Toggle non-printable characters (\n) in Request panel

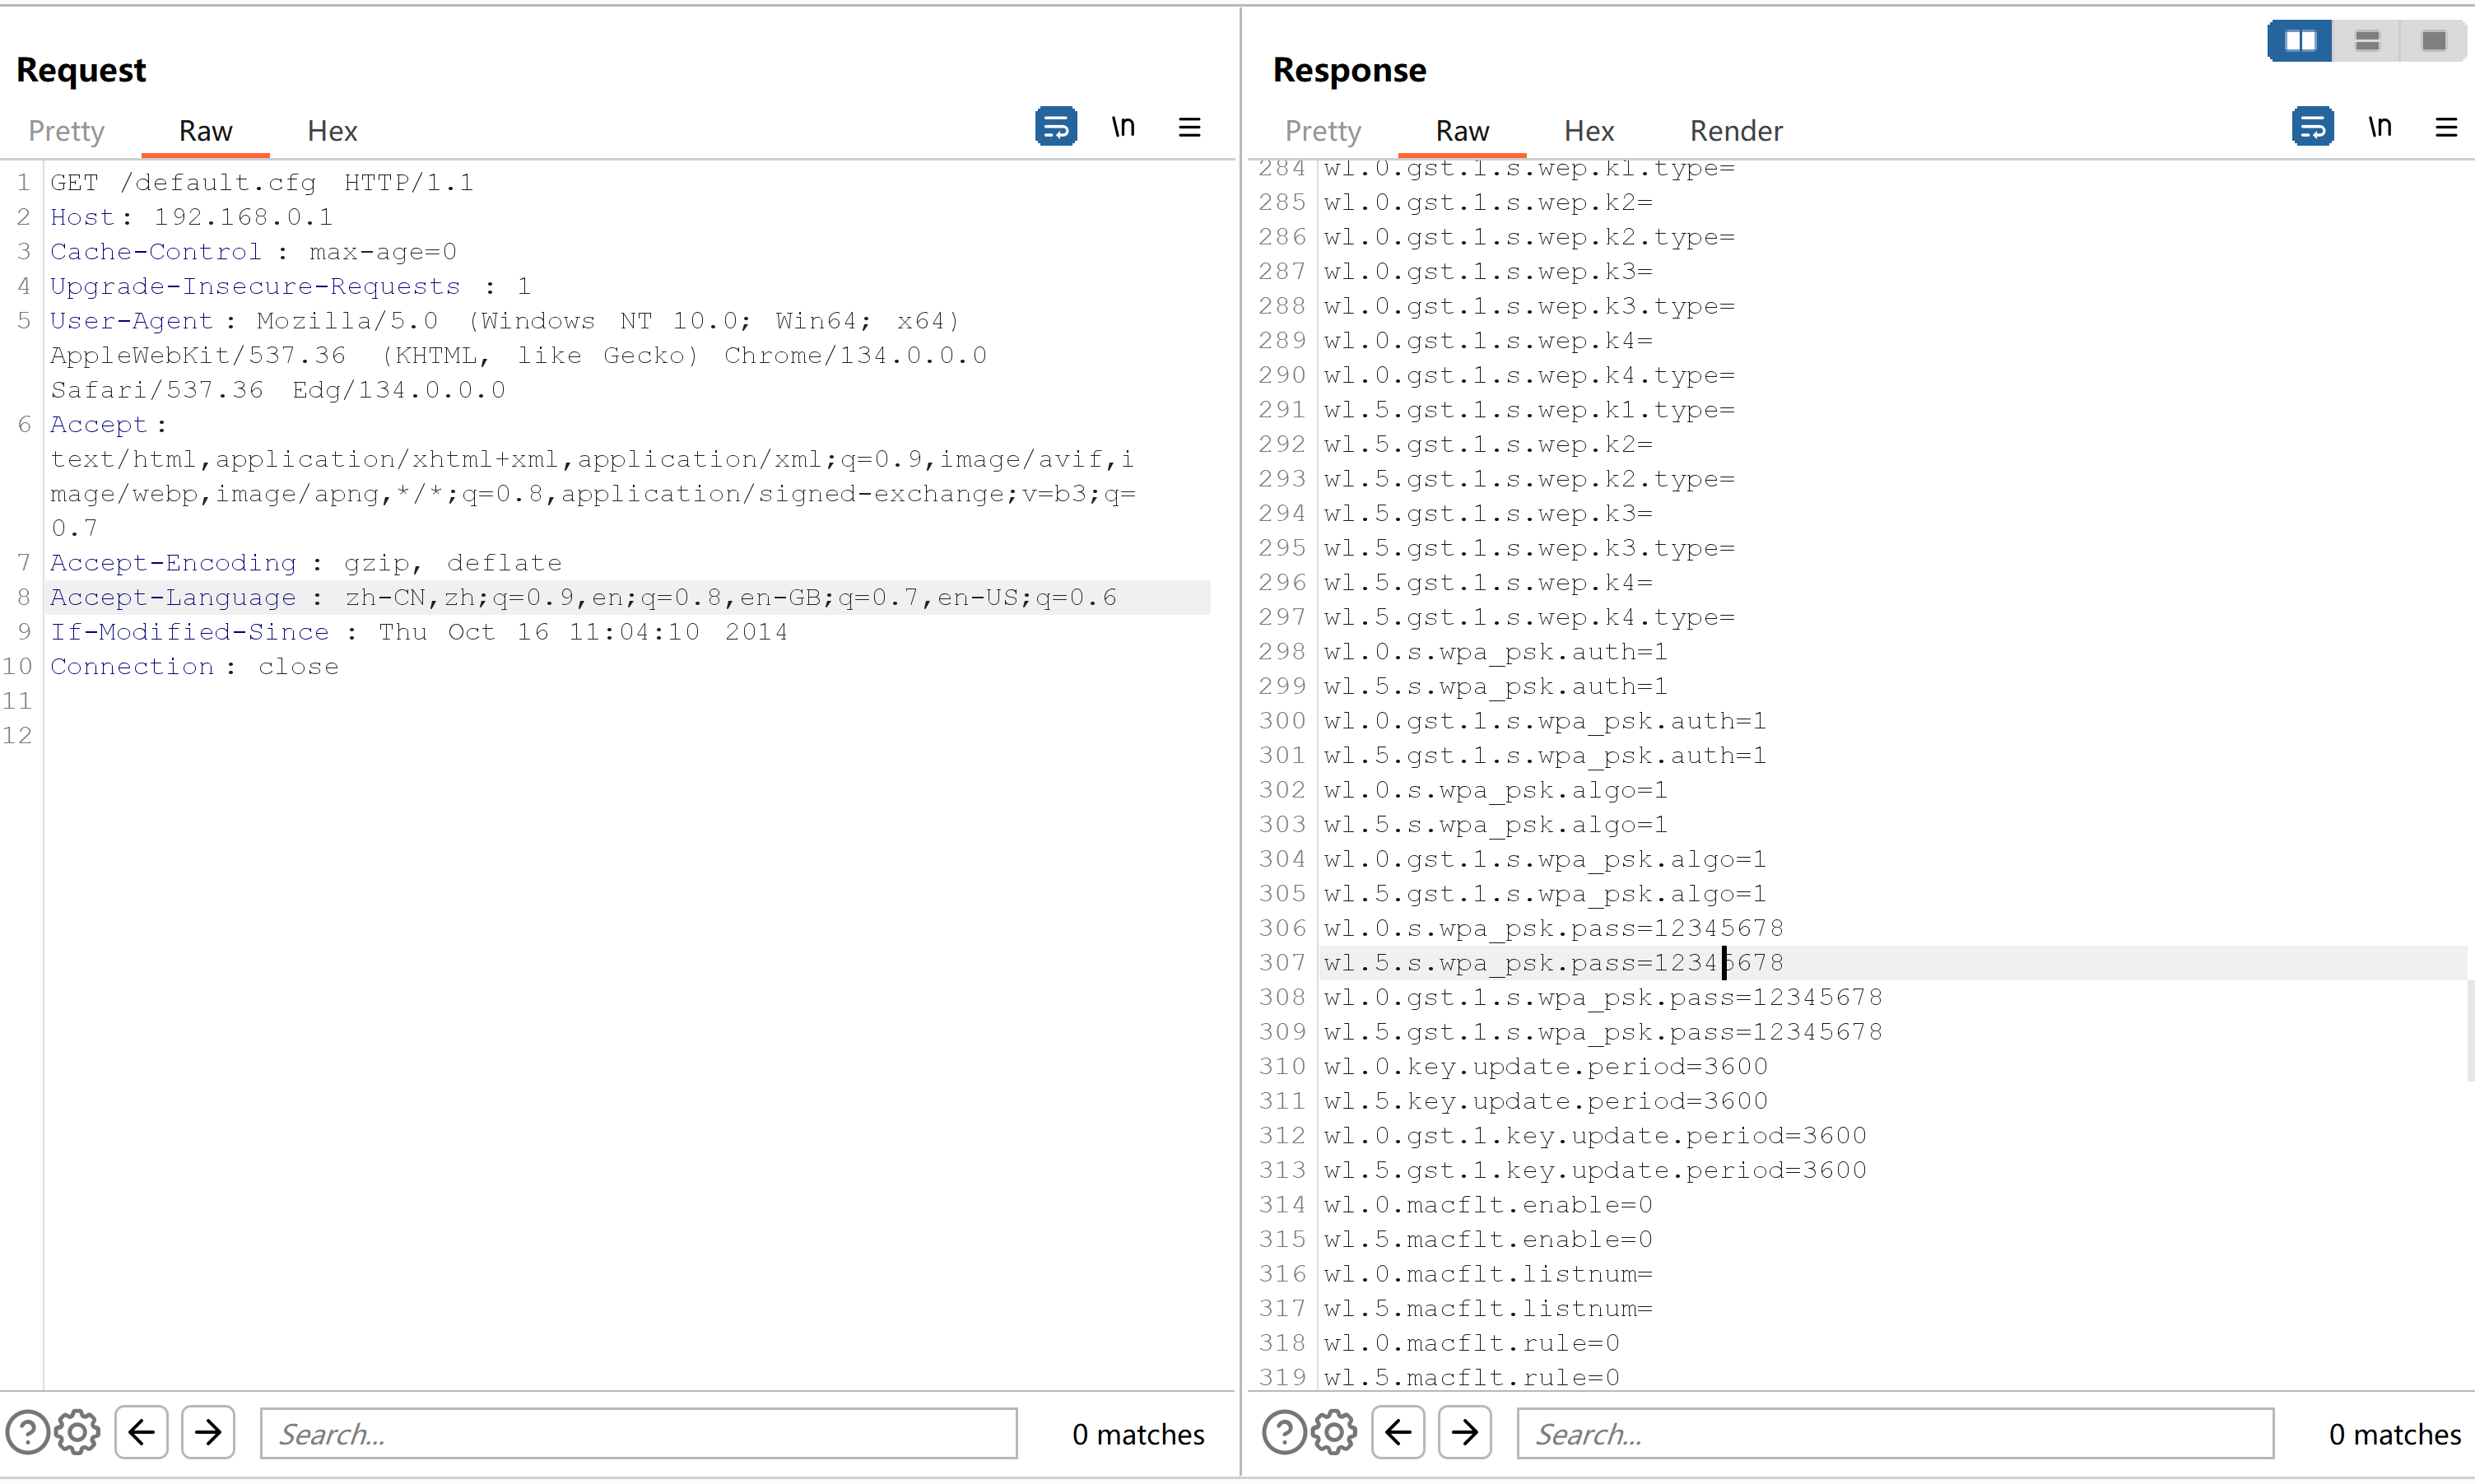1123,127
